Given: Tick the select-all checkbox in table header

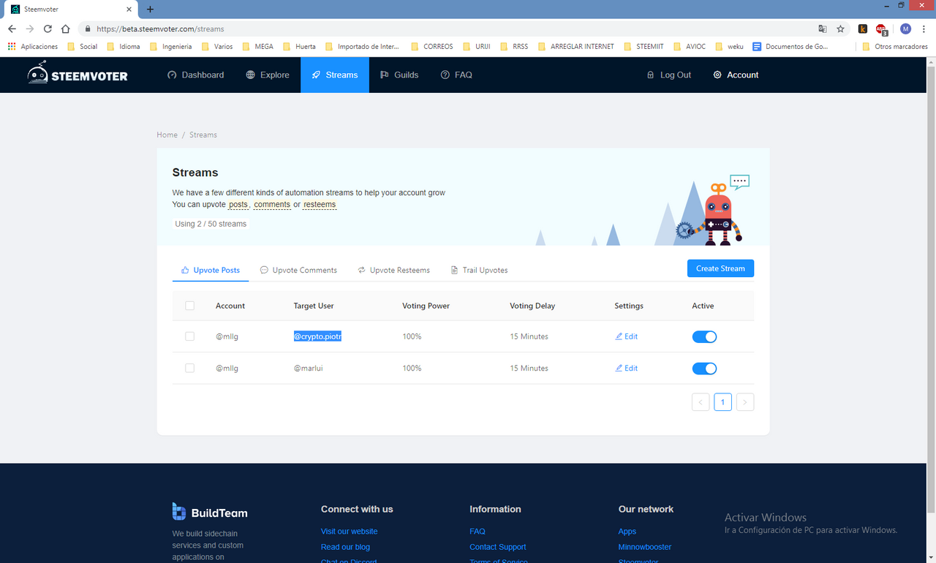Looking at the screenshot, I should click(190, 306).
